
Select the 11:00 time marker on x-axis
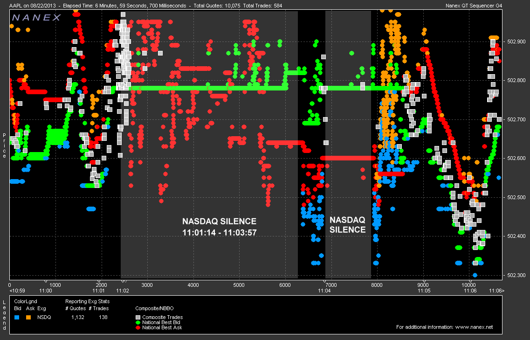[46, 291]
